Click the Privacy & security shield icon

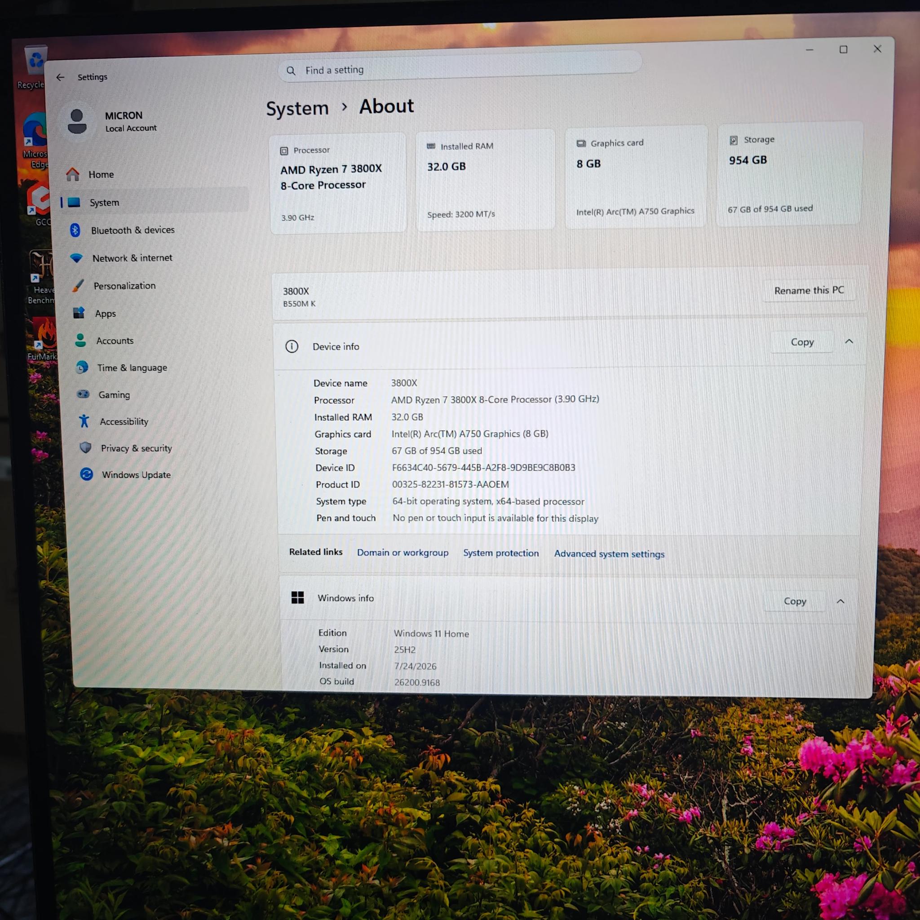[86, 447]
